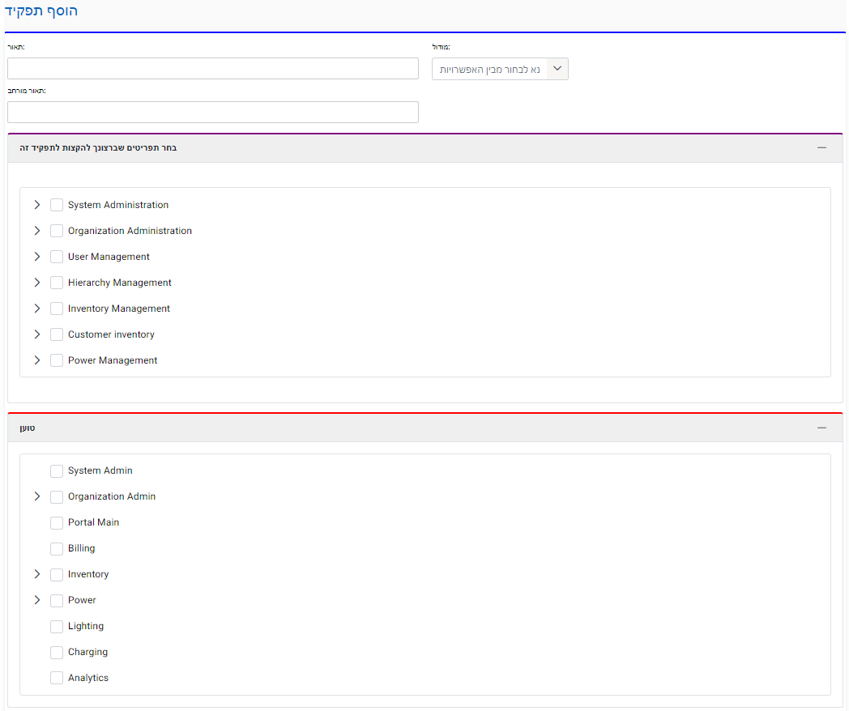The width and height of the screenshot is (849, 711).
Task: Expand the Power node in lower tree
Action: pos(37,600)
